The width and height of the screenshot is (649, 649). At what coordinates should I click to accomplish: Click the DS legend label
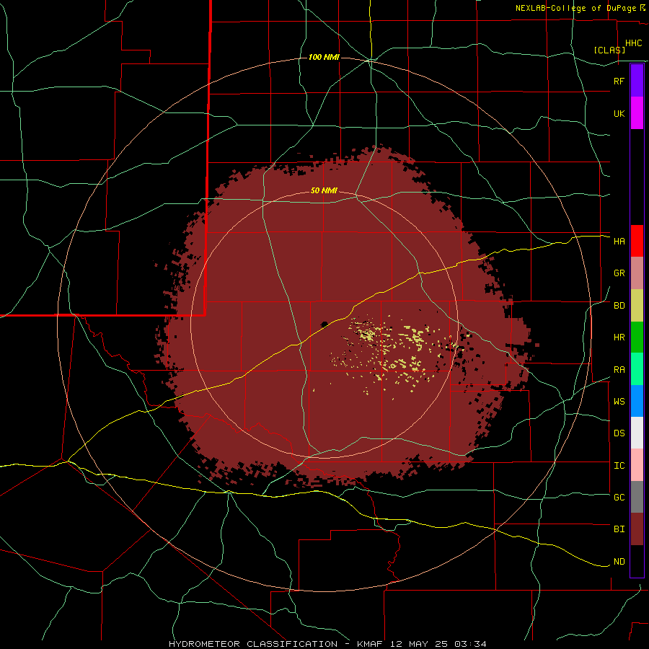pos(619,433)
